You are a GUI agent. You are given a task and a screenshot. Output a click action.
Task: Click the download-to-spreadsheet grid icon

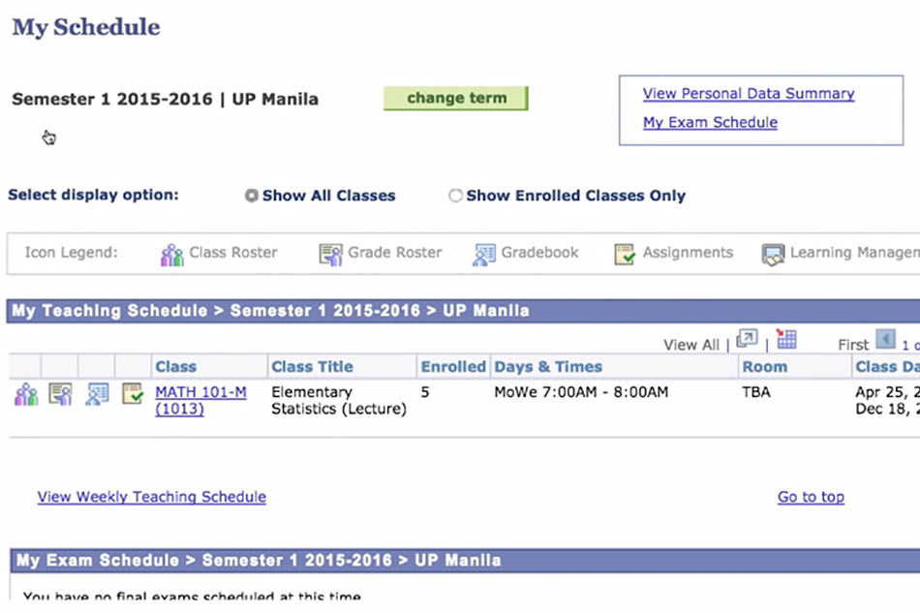click(786, 340)
